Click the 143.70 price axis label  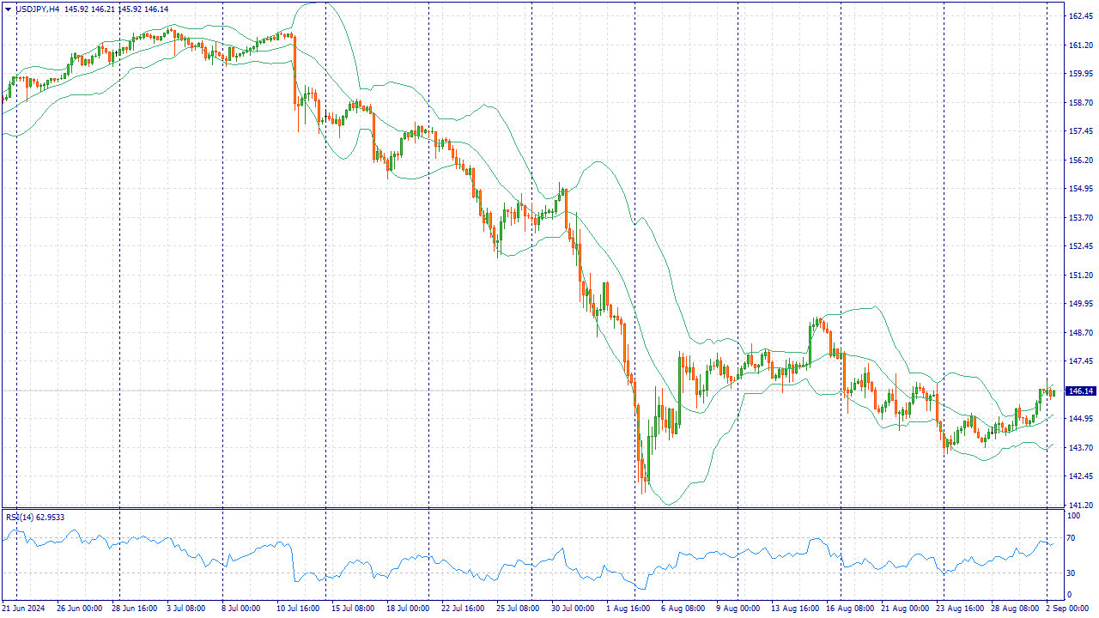(x=1079, y=448)
